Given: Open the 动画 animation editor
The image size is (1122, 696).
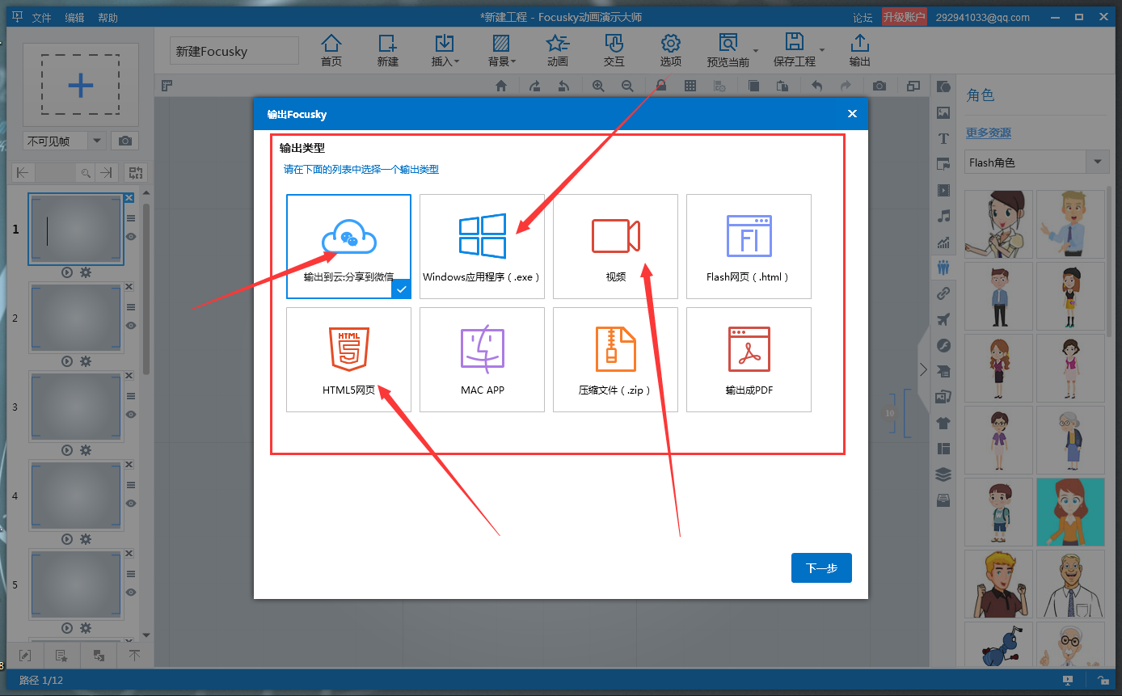Looking at the screenshot, I should [x=558, y=50].
